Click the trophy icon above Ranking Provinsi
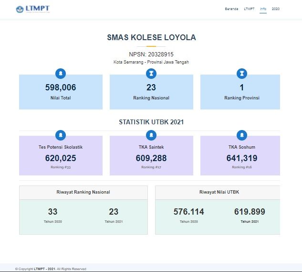 [242, 74]
